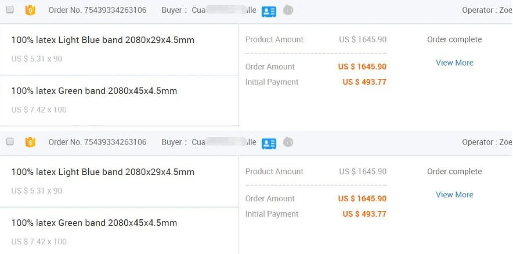This screenshot has height=254, width=513.
Task: Click the gray round icon in second order header
Action: 288,142
